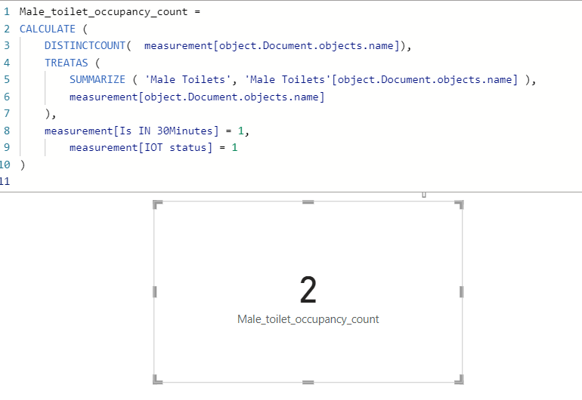
Task: Click measurement[object.Document.objects.name] on line 6
Action: pyautogui.click(x=197, y=97)
